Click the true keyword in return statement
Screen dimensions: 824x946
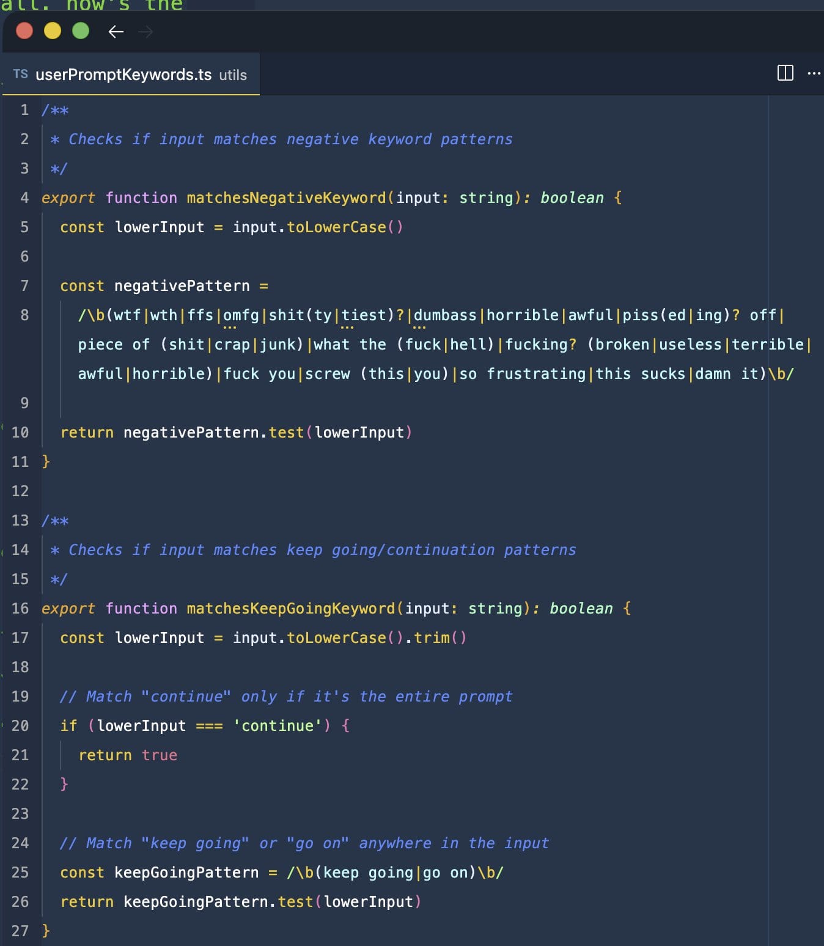pos(160,755)
